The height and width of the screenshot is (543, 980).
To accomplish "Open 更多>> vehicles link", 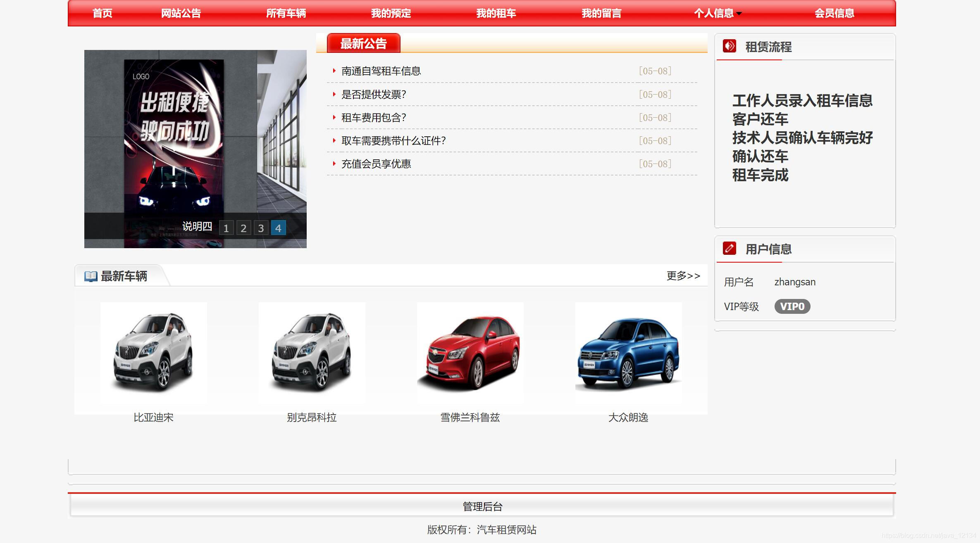I will pos(683,276).
